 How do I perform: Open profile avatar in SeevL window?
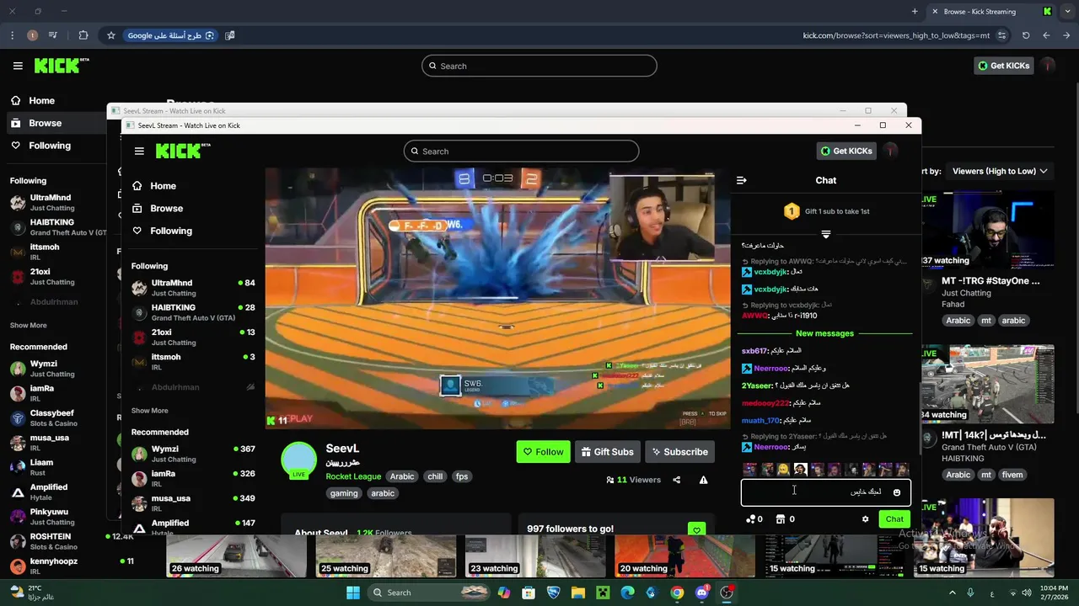click(891, 151)
